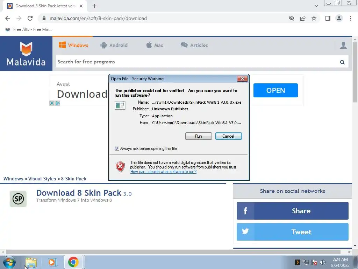Open 'How can I decide what software to run?' link
This screenshot has width=358, height=269.
(x=163, y=172)
